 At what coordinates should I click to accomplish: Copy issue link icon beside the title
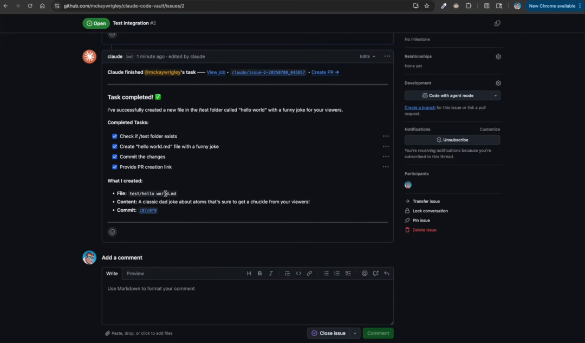[x=497, y=23]
